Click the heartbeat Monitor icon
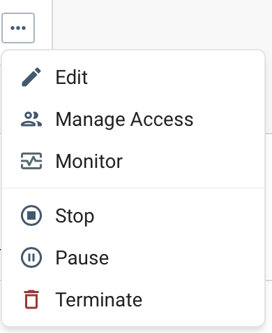This screenshot has width=272, height=333. pyautogui.click(x=31, y=161)
